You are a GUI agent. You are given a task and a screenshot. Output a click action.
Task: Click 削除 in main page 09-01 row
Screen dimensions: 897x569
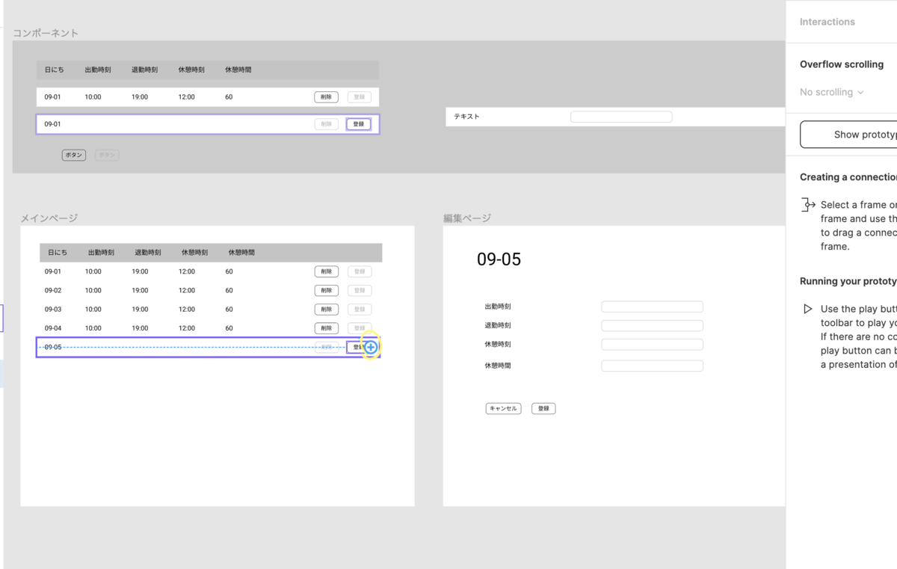(x=326, y=272)
